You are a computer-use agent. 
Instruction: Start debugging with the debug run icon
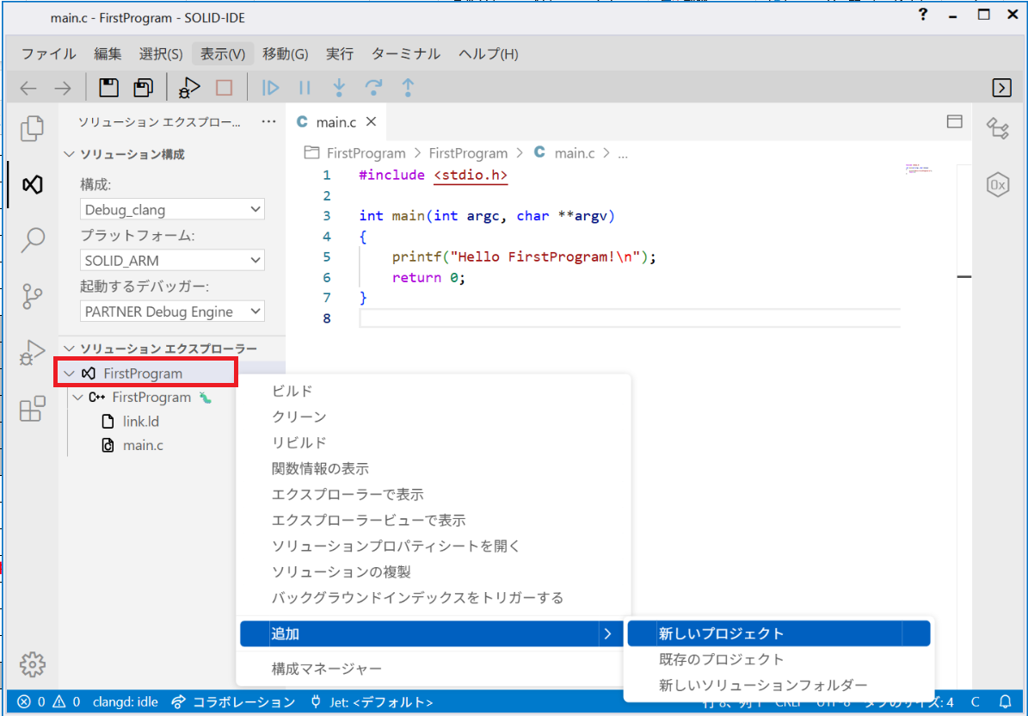click(x=188, y=86)
